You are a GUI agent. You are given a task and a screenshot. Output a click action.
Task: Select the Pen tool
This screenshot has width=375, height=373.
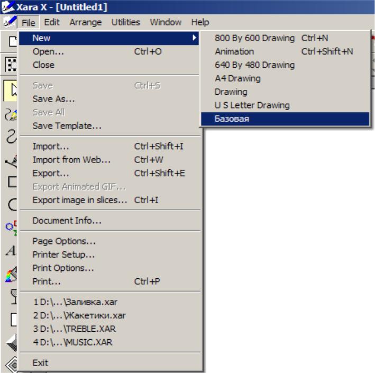11,161
